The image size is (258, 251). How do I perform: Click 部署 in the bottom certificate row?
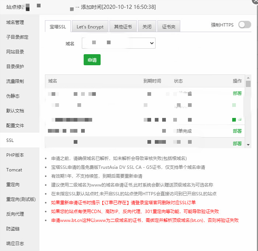237,143
